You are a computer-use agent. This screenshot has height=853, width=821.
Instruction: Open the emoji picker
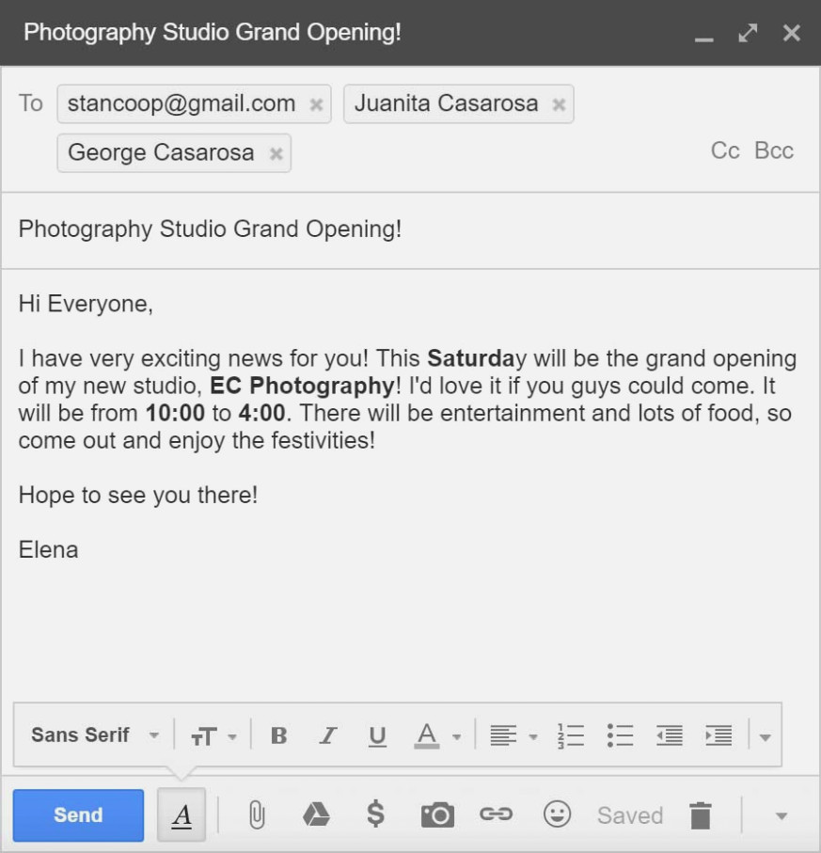557,814
